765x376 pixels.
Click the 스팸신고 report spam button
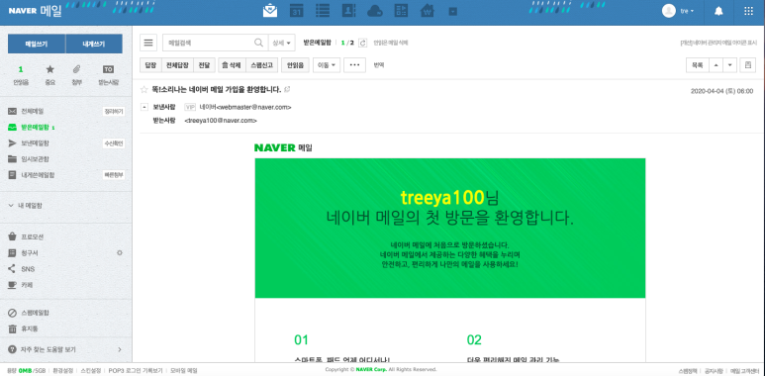(261, 65)
